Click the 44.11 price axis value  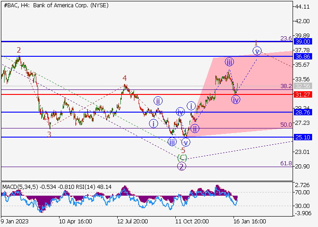pyautogui.click(x=302, y=7)
